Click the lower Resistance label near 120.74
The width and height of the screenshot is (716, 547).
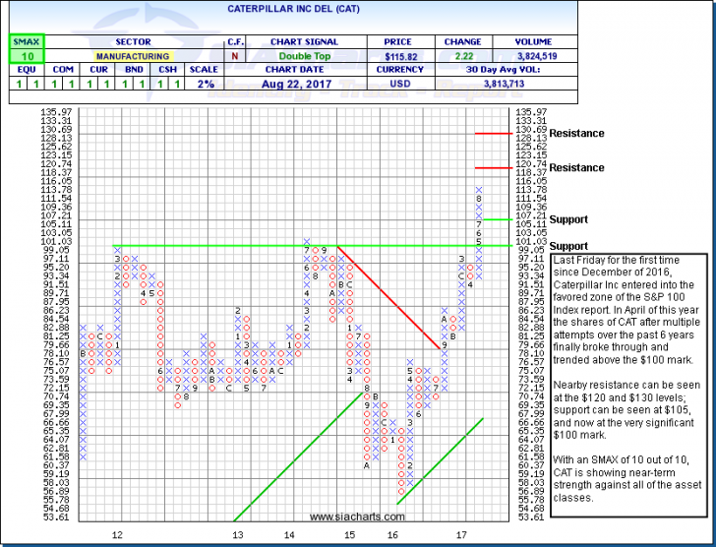(575, 167)
